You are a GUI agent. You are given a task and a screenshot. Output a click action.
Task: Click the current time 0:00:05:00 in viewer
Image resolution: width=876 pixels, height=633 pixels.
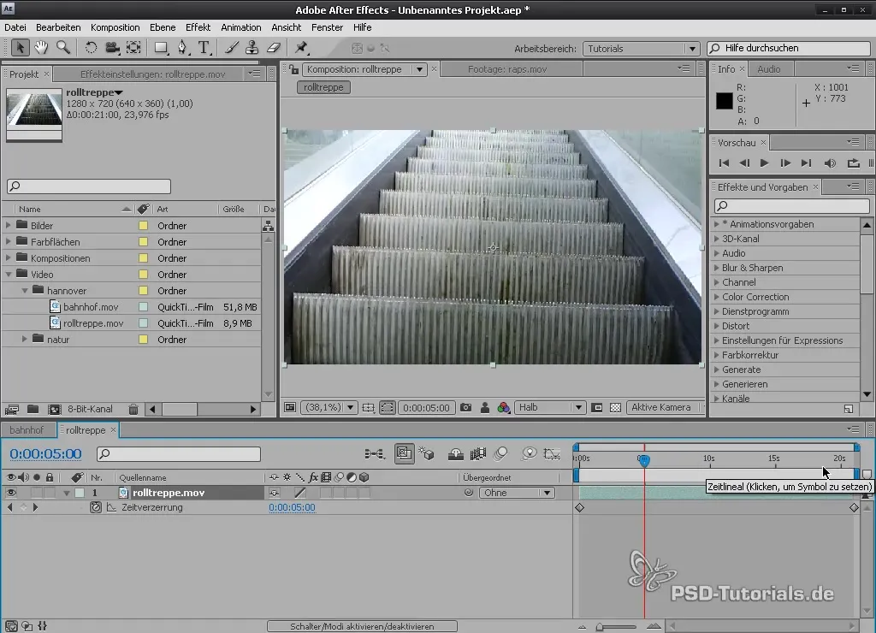click(x=426, y=408)
